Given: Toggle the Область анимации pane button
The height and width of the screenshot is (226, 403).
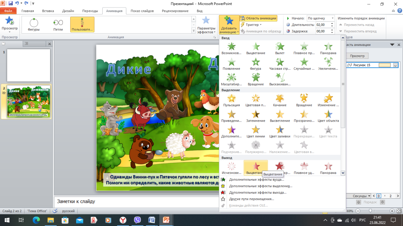Looking at the screenshot, I should [x=258, y=18].
